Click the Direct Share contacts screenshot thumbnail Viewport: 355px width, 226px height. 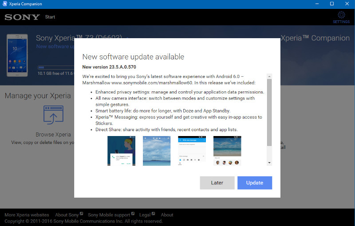tap(227, 151)
